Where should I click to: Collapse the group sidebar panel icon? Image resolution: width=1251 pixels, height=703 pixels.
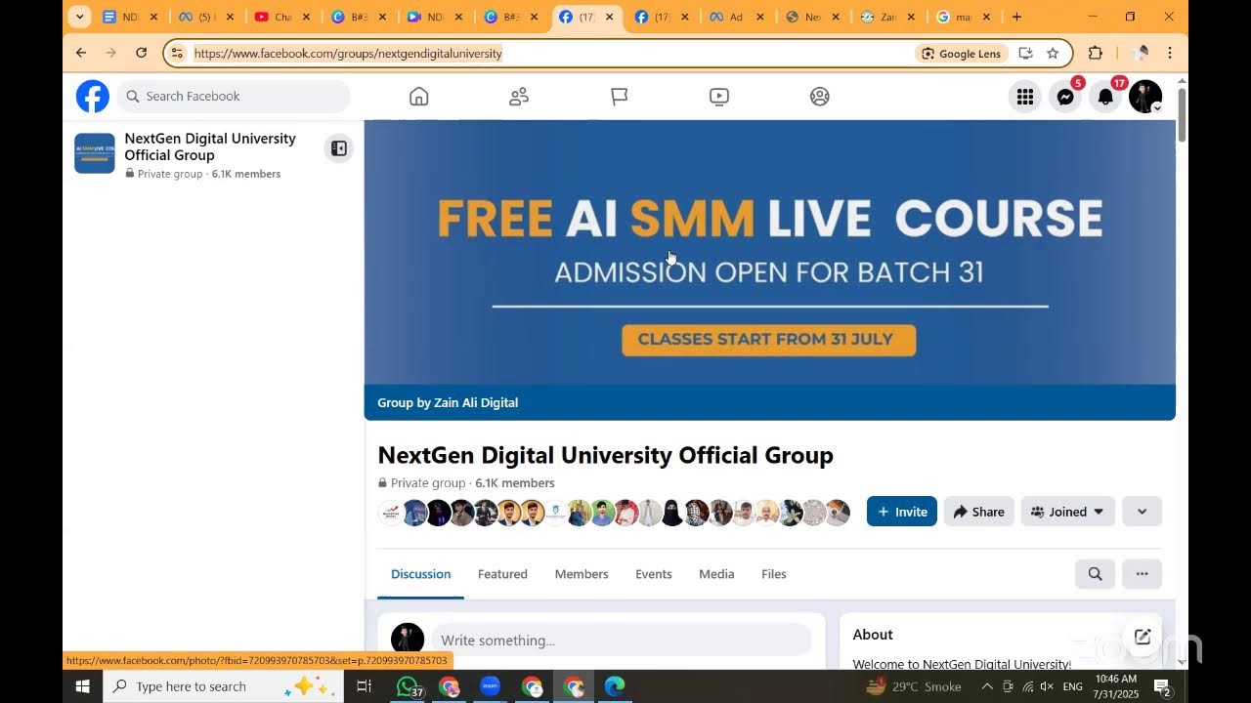(338, 148)
